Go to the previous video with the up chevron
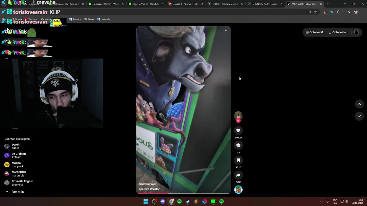This screenshot has height=206, width=367. pyautogui.click(x=359, y=104)
